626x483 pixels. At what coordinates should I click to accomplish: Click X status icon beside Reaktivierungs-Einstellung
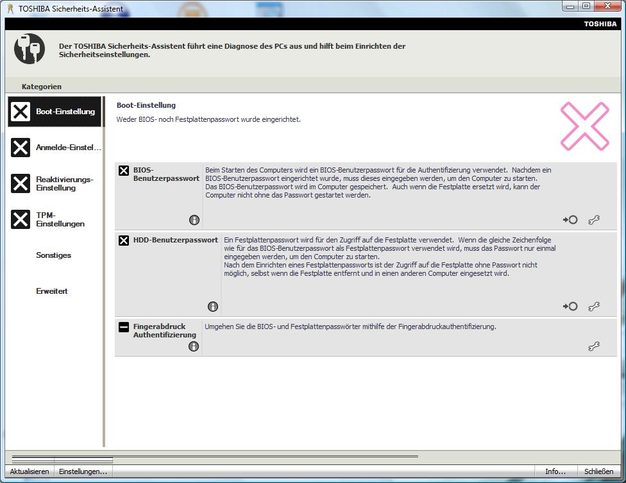click(21, 183)
